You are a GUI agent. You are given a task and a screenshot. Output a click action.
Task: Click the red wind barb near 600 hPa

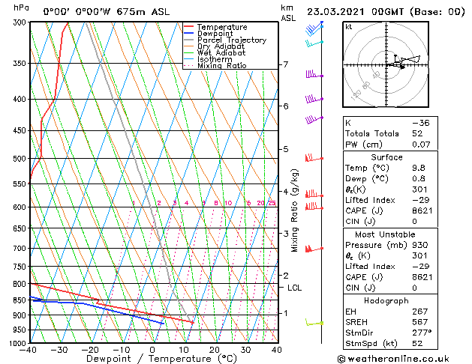[x=314, y=207]
